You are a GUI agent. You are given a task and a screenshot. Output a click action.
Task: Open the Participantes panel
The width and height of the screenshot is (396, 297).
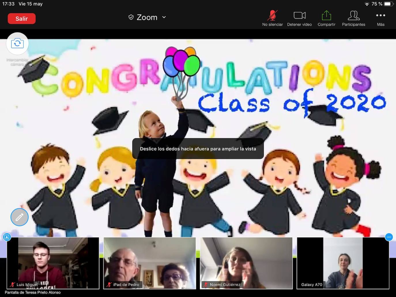point(353,18)
